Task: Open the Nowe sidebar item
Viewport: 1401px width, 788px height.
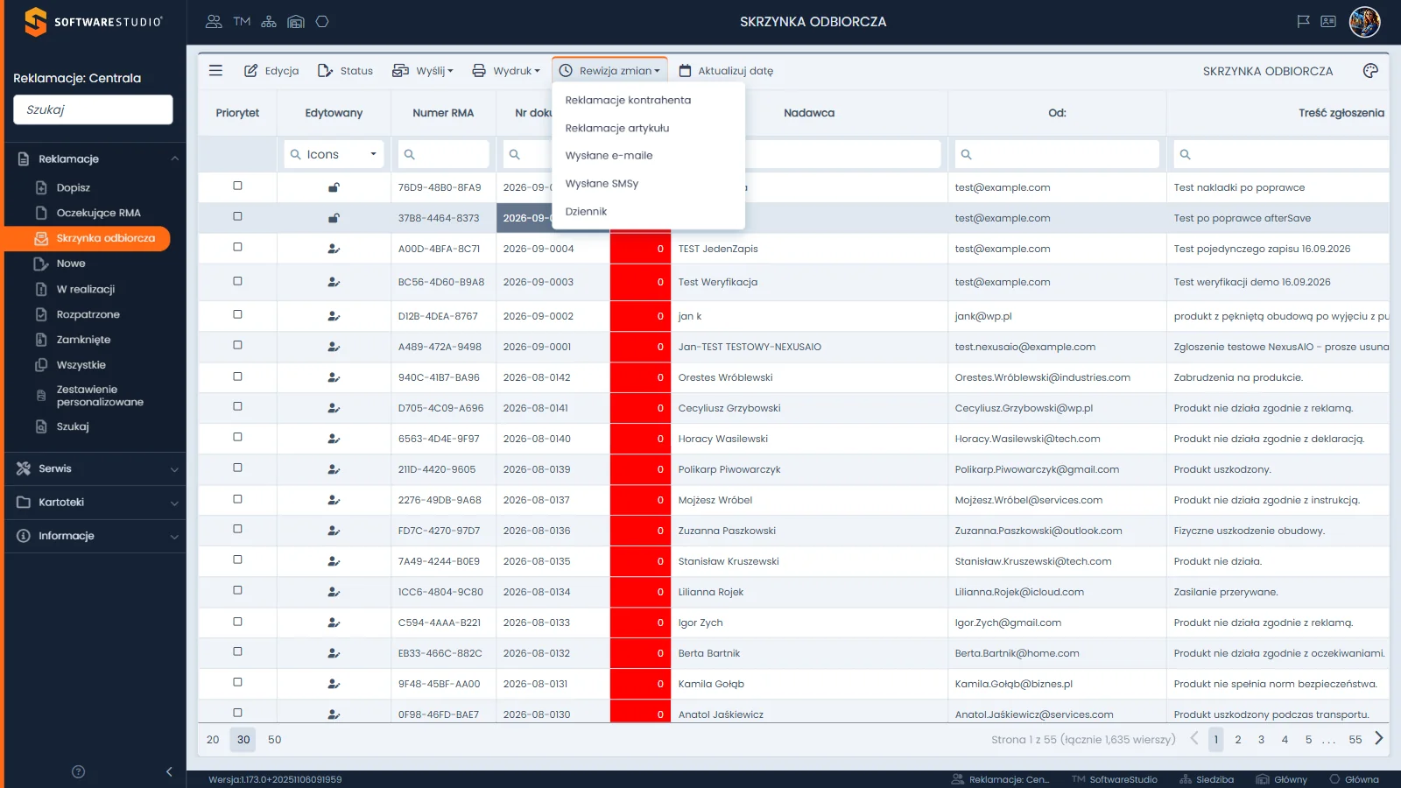Action: click(71, 264)
